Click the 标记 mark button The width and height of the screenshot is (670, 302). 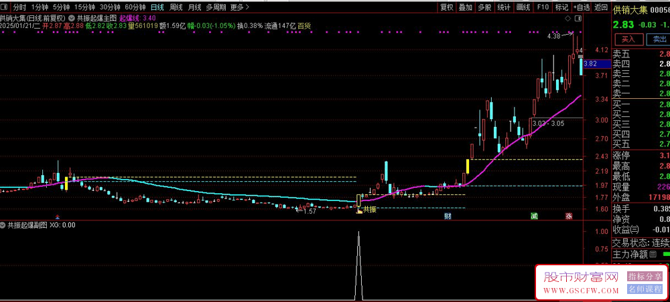pos(561,7)
